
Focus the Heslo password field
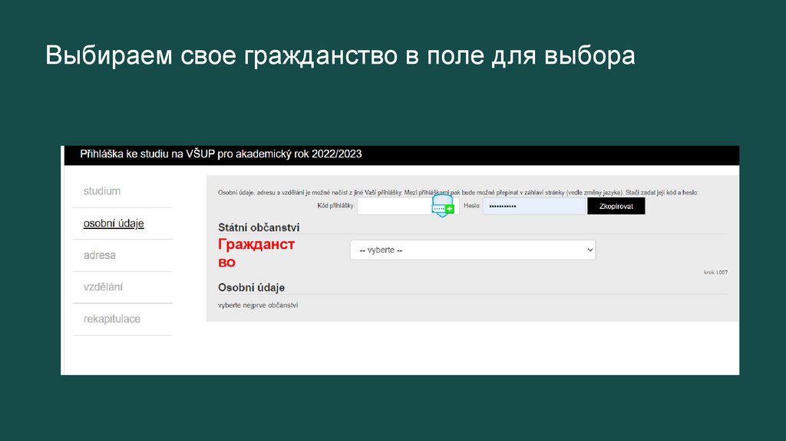(x=534, y=206)
